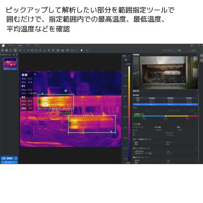The image size is (203, 203).
Task: Open the second tab in top menu bar
Action: pyautogui.click(x=20, y=45)
